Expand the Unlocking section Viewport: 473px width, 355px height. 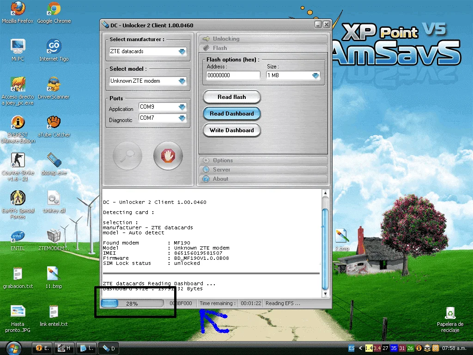tap(263, 39)
